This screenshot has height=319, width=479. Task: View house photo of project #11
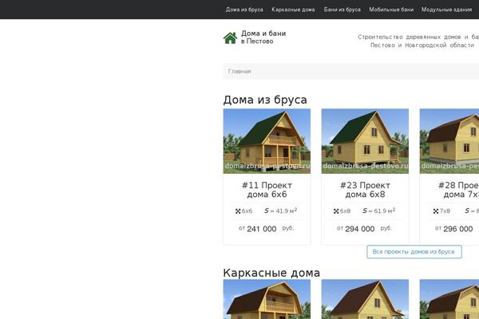[x=267, y=141]
